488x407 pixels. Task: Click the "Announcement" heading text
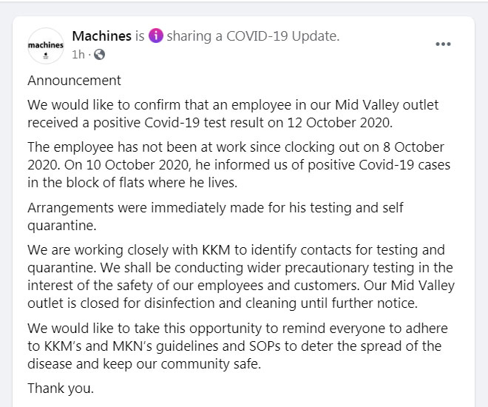(74, 81)
